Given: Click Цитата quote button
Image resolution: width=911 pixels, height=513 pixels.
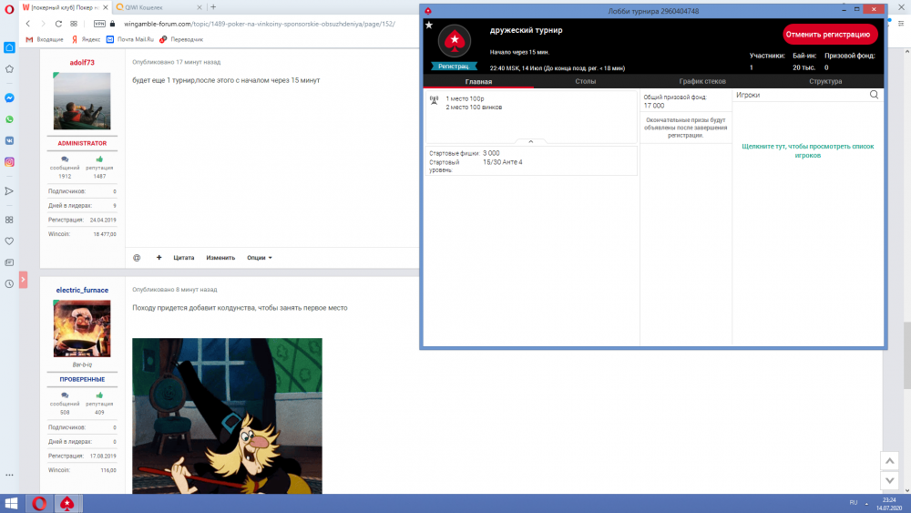Looking at the screenshot, I should (184, 257).
